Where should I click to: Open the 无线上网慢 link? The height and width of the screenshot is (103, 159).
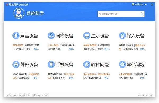click(x=53, y=45)
